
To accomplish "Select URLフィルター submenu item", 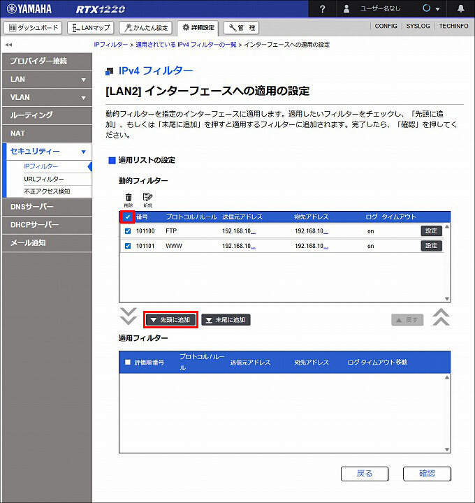I will 44,179.
